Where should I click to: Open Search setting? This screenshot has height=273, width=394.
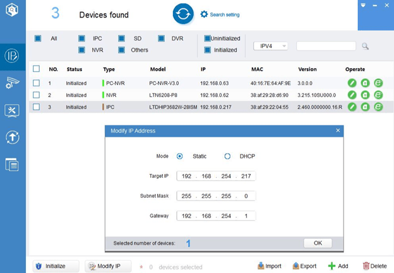(x=220, y=15)
